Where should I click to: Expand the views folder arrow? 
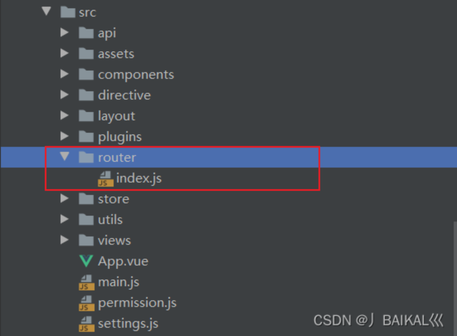(64, 240)
